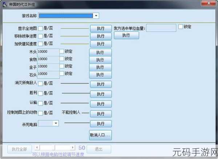Close the 帝国时代II外挂 window
The height and width of the screenshot is (159, 218).
click(x=209, y=3)
